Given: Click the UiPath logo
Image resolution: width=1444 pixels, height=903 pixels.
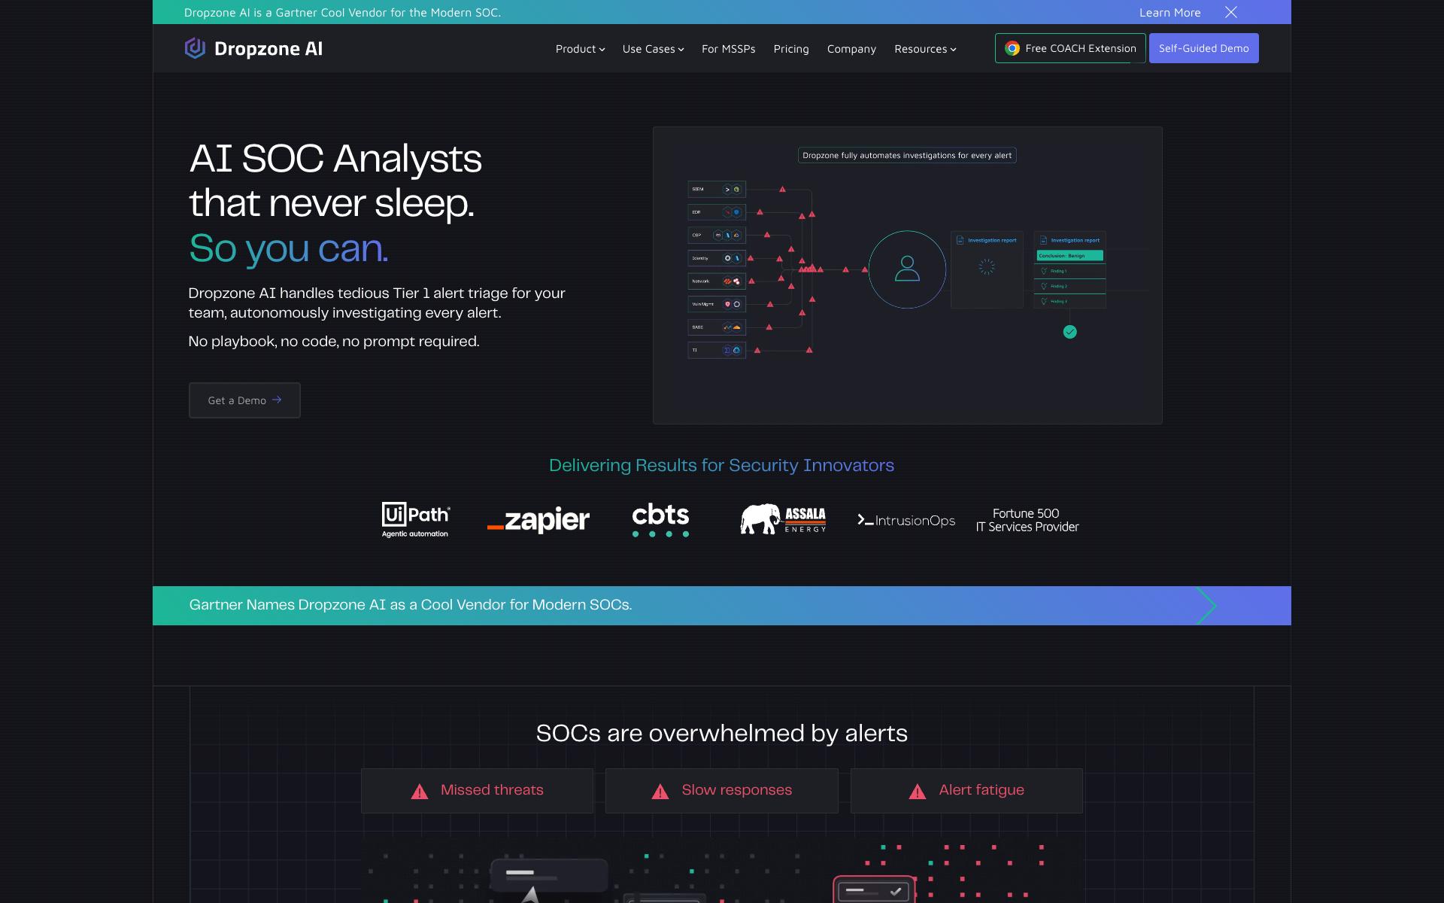Looking at the screenshot, I should 415,520.
